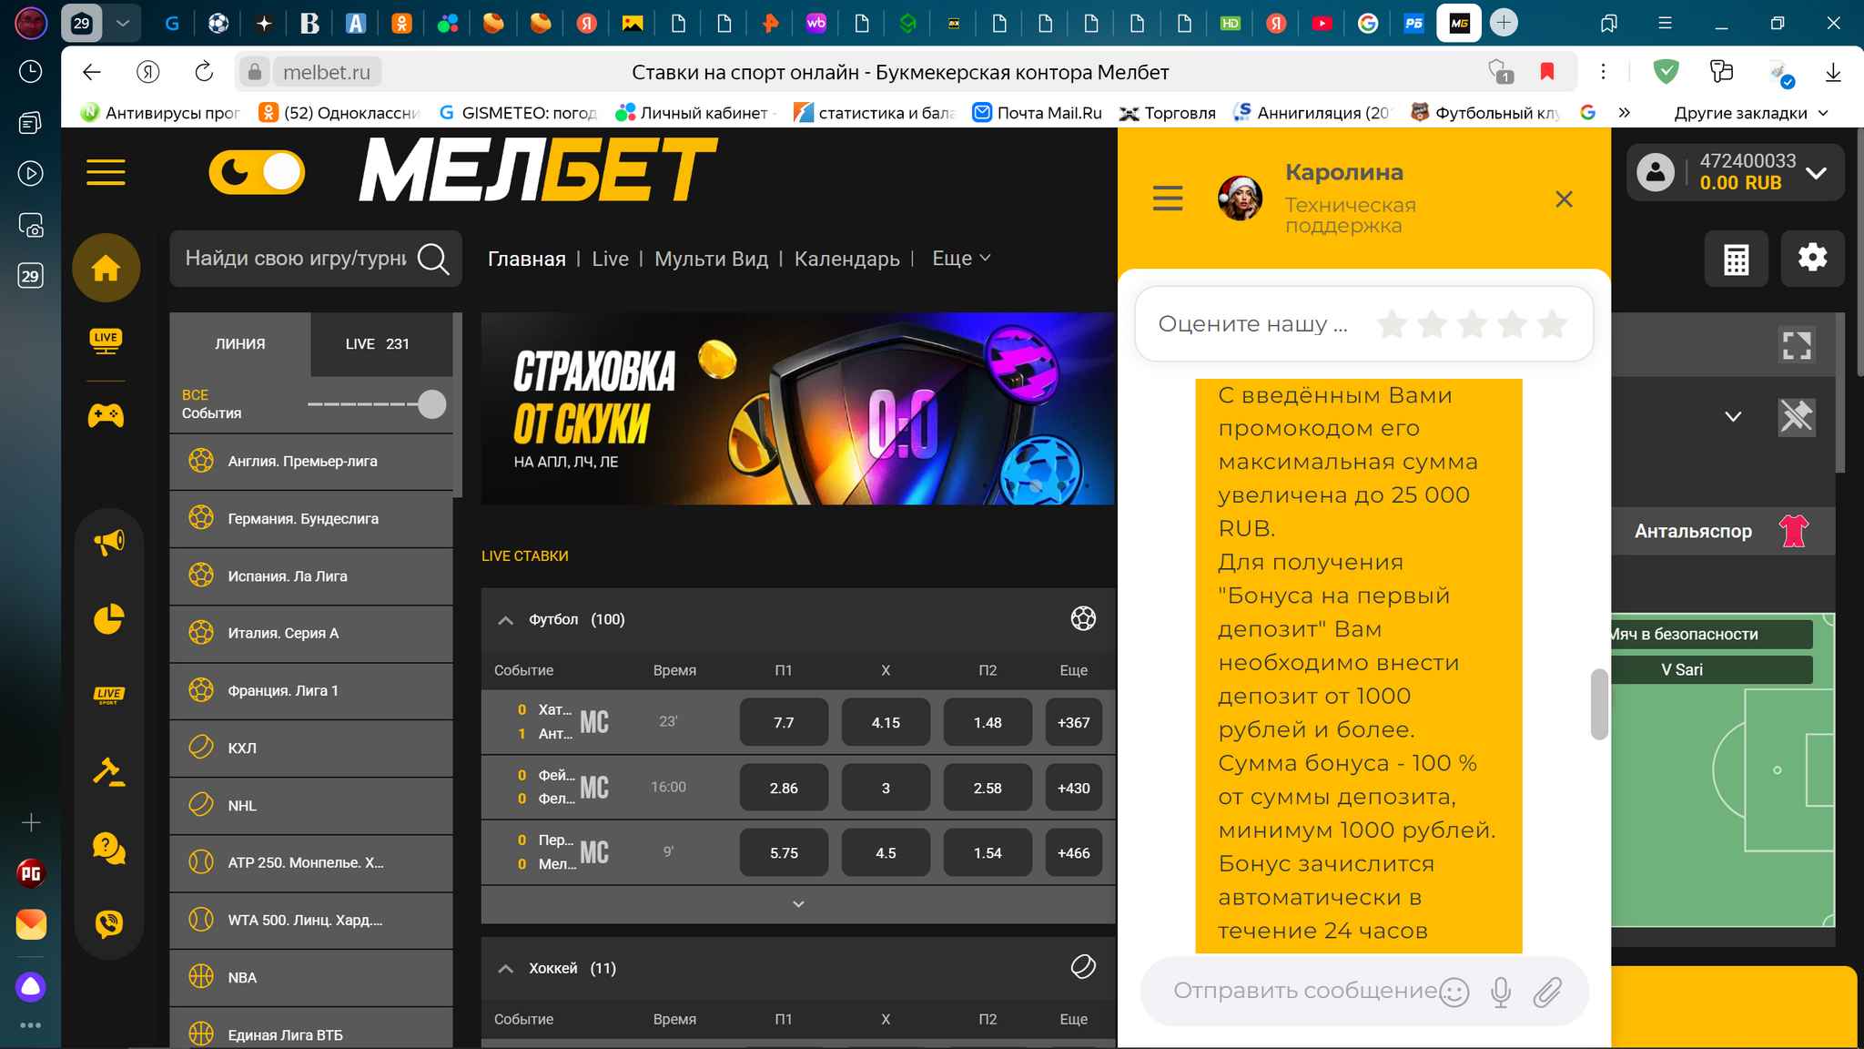
Task: Open the gamepad esports sidebar icon
Action: coord(106,416)
